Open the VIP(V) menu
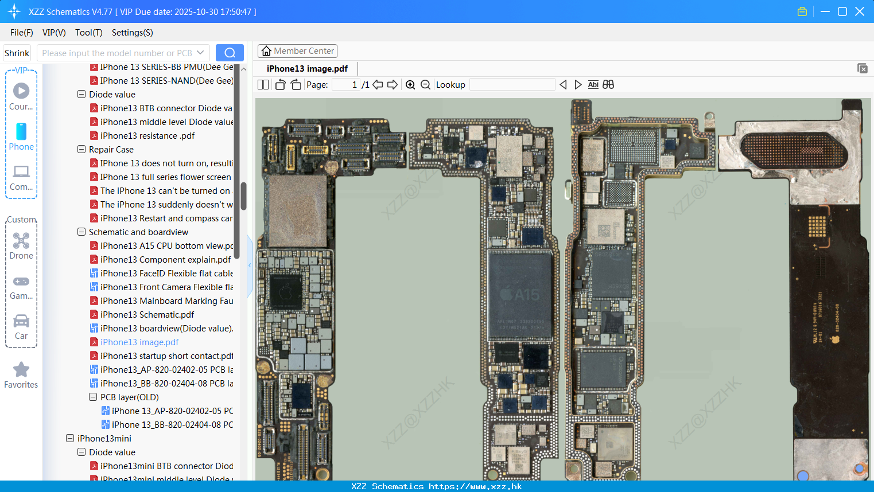Screen dimensions: 874x492 [x=54, y=33]
